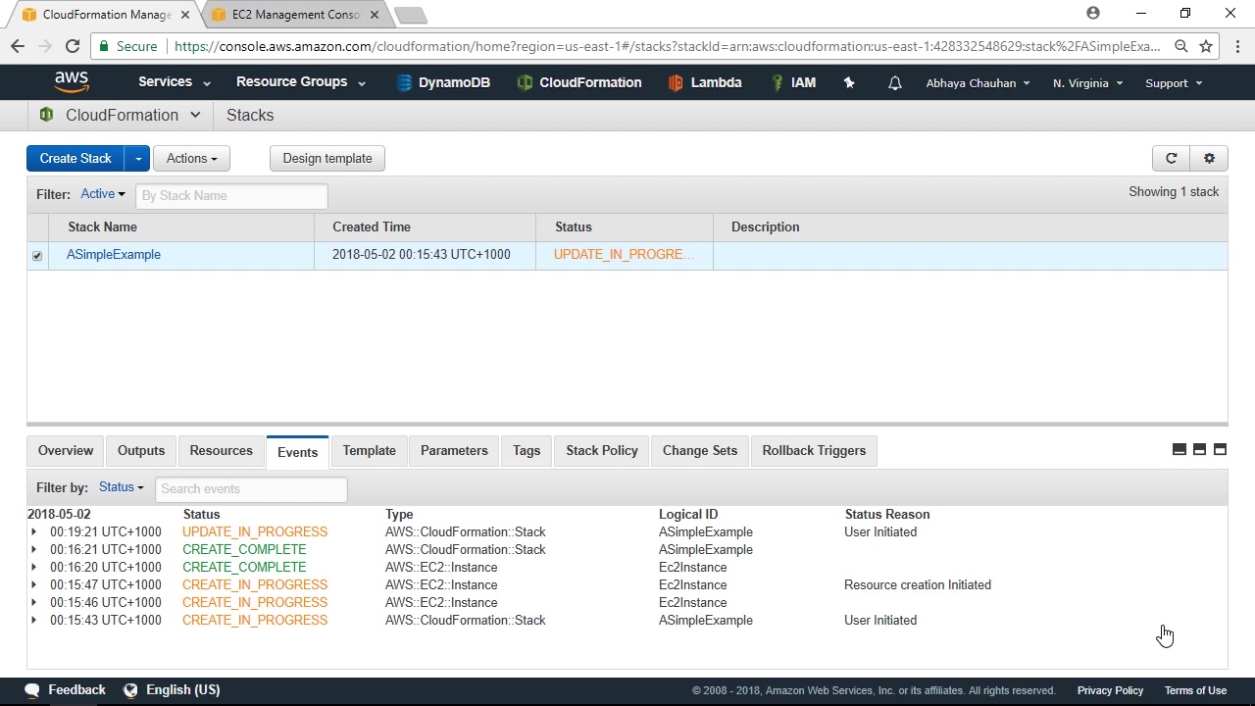1255x706 pixels.
Task: Select the Events tab
Action: pos(297,451)
